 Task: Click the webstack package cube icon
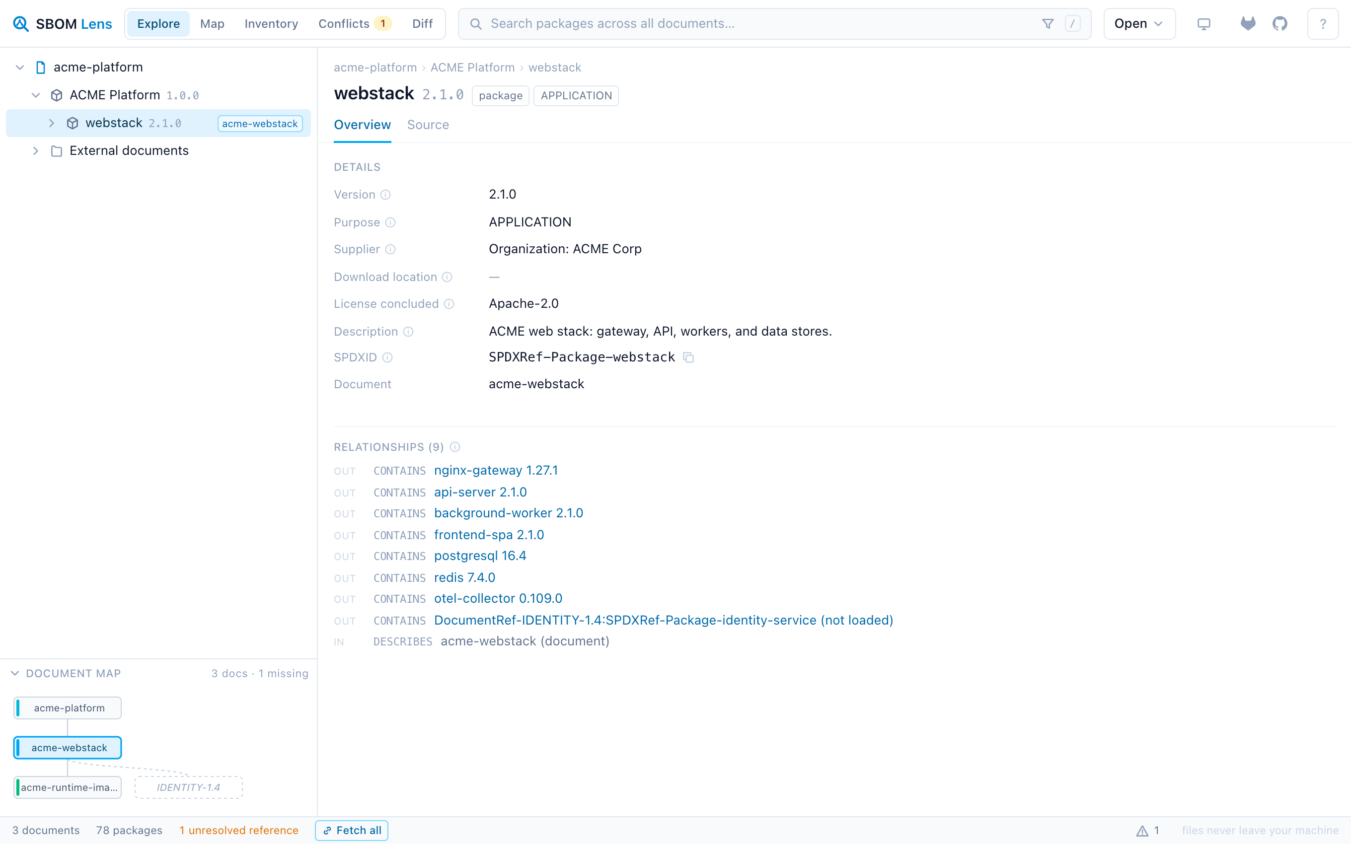(73, 123)
